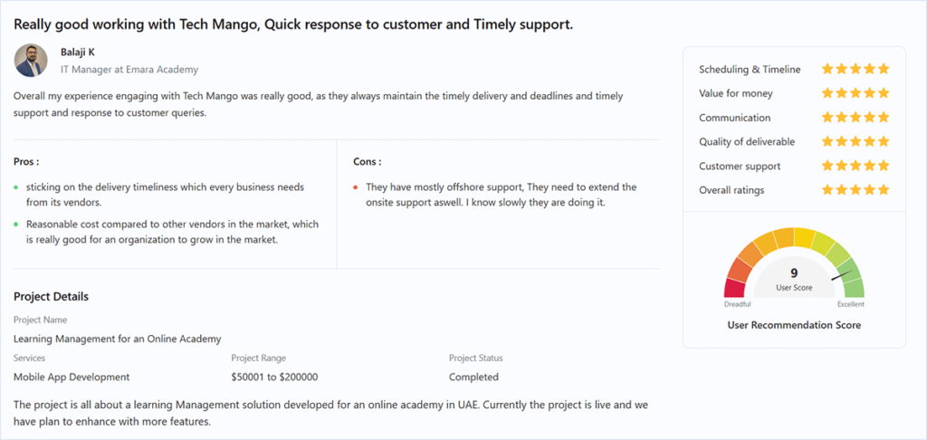Click the Project Details heading
927x440 pixels.
pos(51,296)
